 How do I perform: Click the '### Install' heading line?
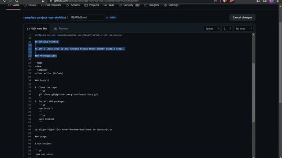coord(42,80)
